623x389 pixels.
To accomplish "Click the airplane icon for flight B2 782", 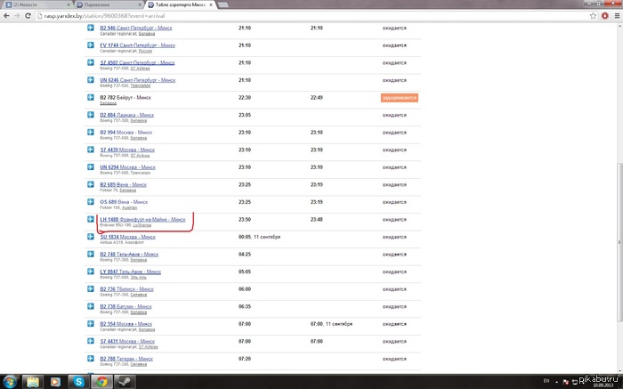I will pyautogui.click(x=91, y=97).
